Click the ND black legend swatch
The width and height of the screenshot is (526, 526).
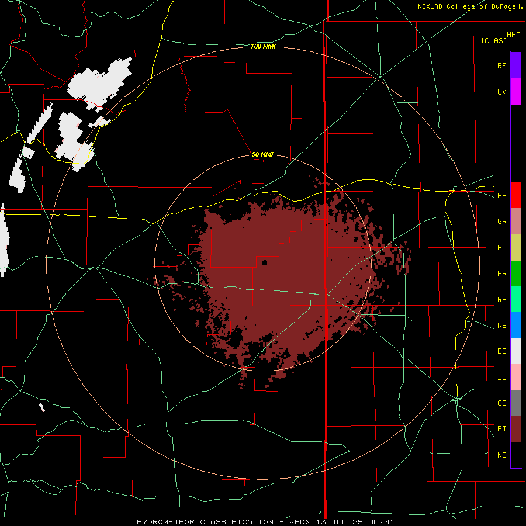click(x=516, y=455)
